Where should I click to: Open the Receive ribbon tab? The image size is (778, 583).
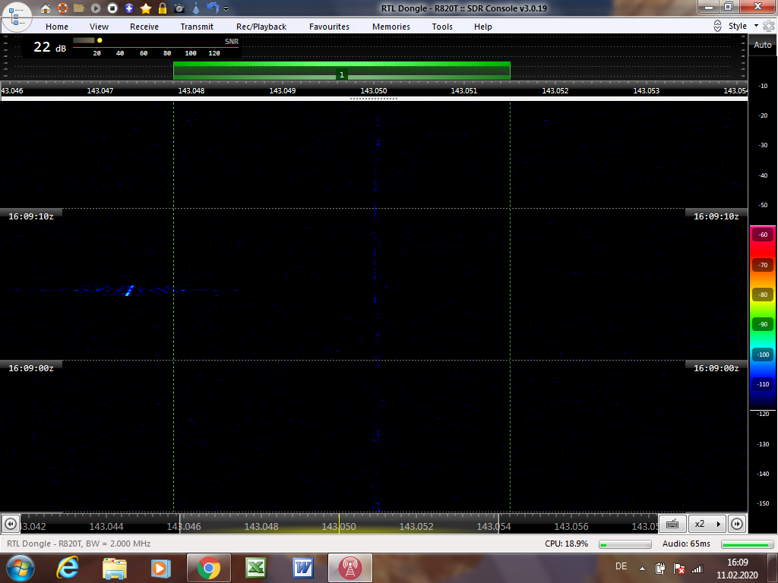(x=144, y=27)
